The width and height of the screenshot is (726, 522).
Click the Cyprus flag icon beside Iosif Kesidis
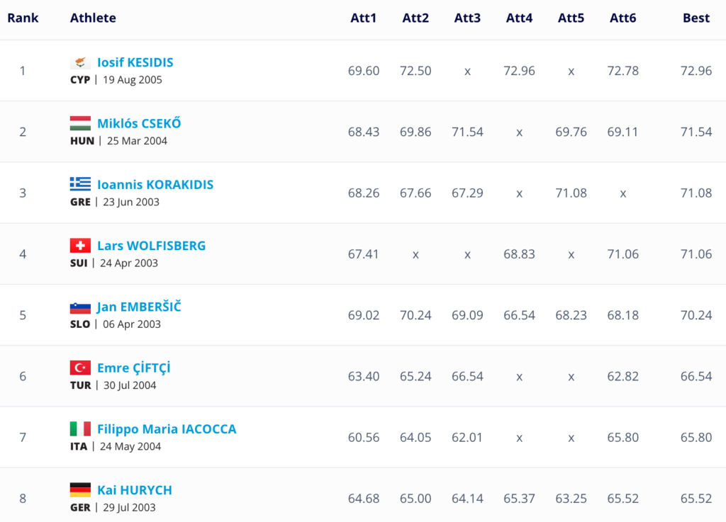tap(80, 62)
